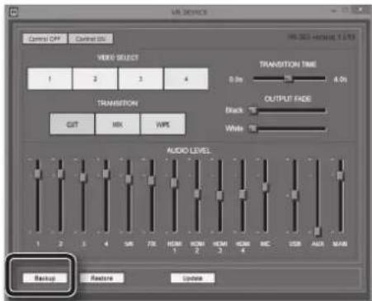372x301 pixels.
Task: Click the Transition Time slider handle
Action: 289,79
